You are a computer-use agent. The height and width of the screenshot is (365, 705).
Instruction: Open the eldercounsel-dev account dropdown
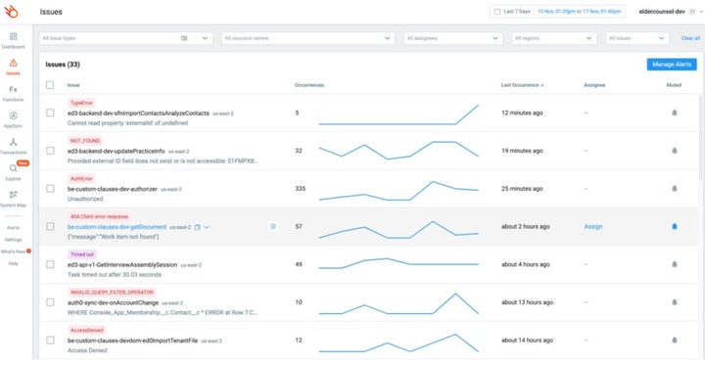coord(670,12)
